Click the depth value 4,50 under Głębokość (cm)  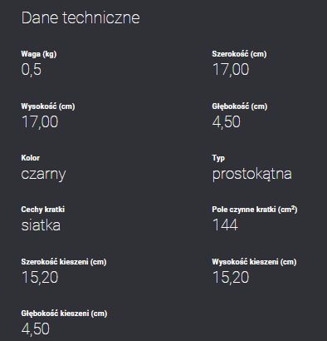click(227, 122)
